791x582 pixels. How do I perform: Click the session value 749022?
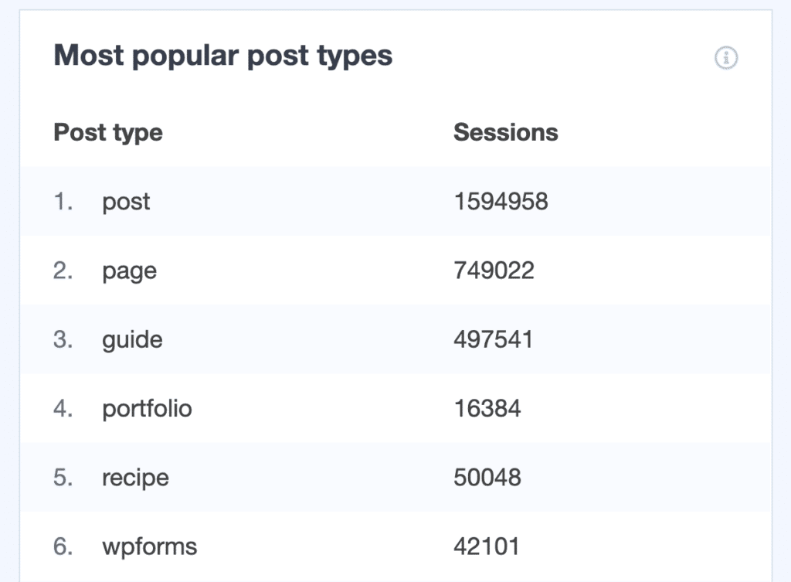[492, 271]
